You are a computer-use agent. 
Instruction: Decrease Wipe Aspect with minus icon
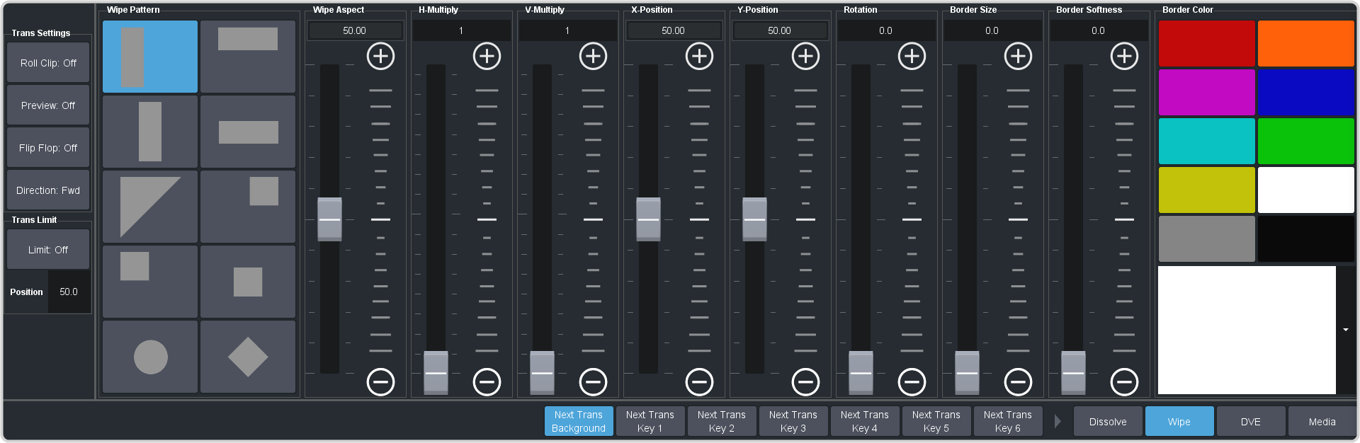click(x=380, y=382)
